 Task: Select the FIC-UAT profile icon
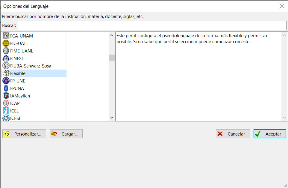click(6, 43)
